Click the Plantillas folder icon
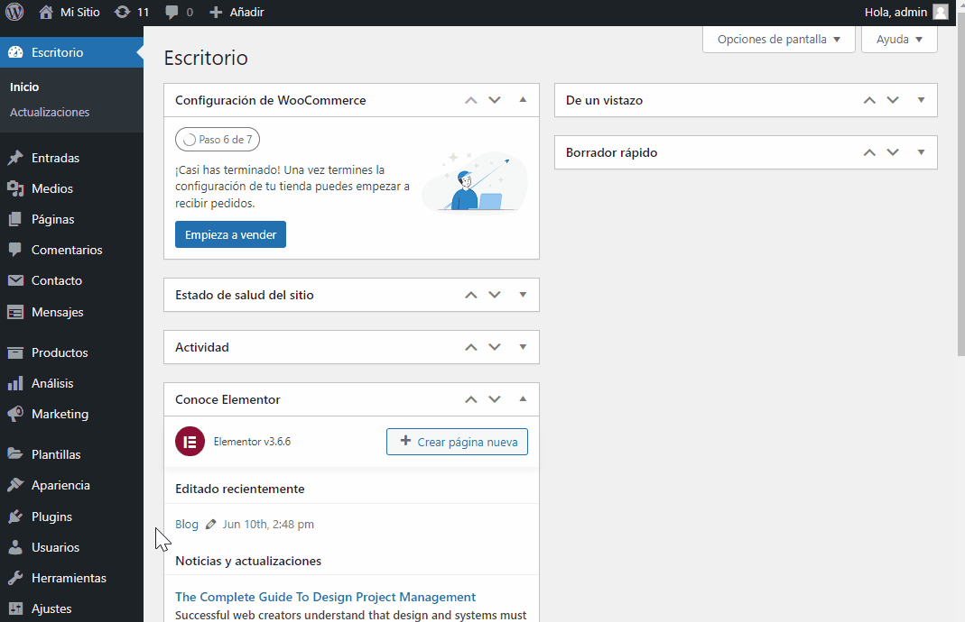Viewport: 965px width, 622px height. pyautogui.click(x=15, y=454)
